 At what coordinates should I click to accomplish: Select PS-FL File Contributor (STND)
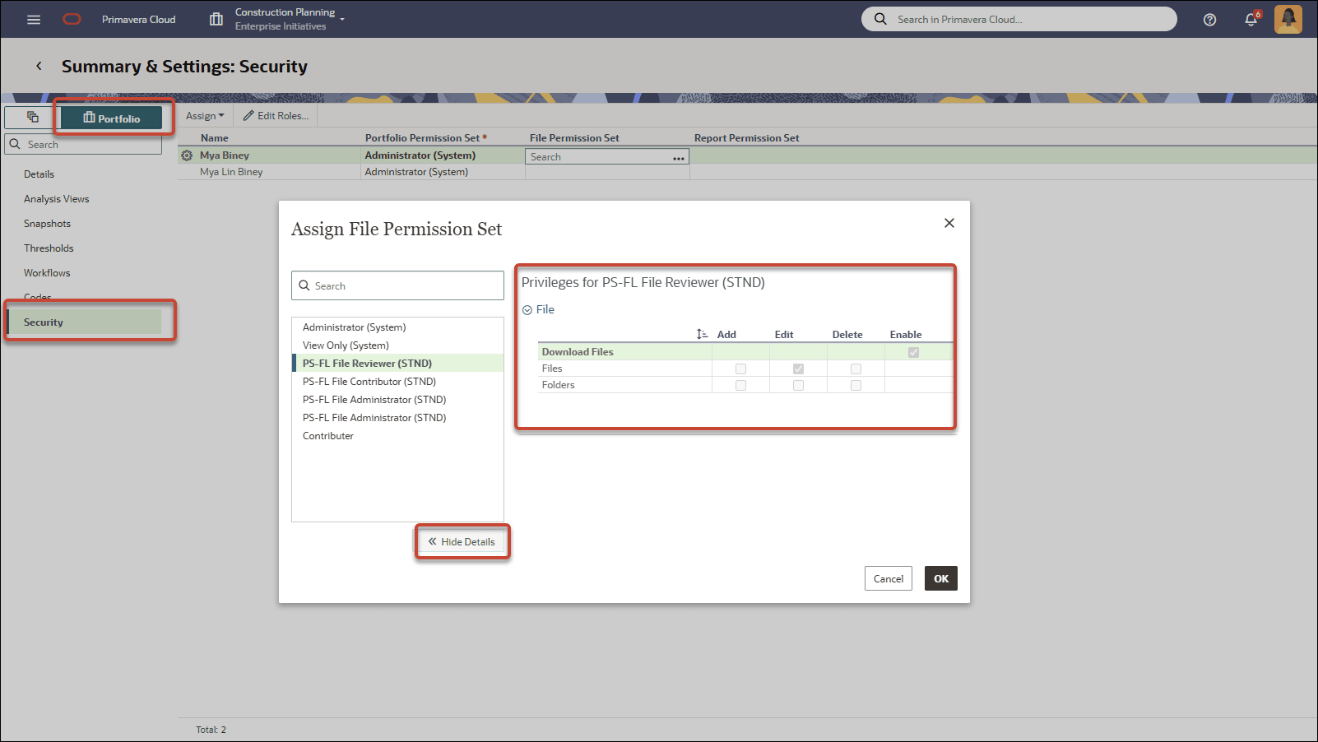(x=398, y=382)
